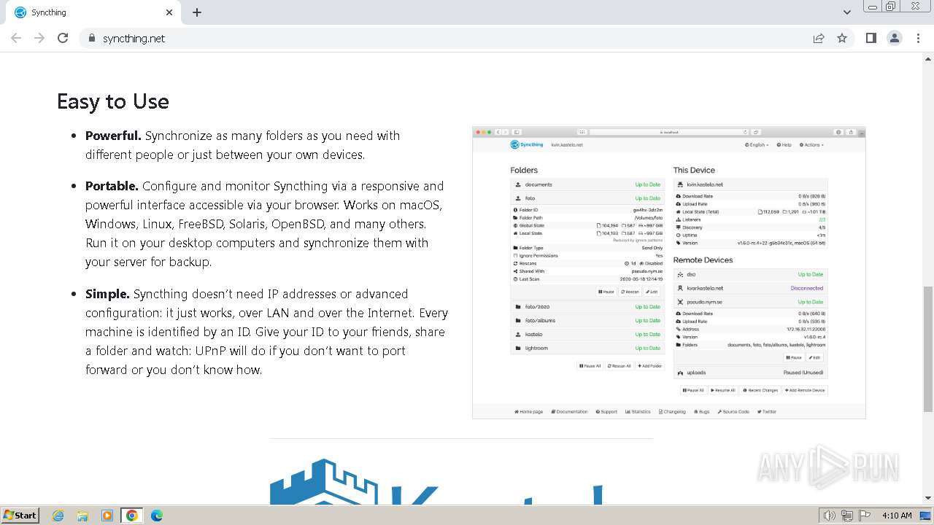Click the 4:10 AM system clock
Viewport: 934px width, 525px height.
point(897,516)
